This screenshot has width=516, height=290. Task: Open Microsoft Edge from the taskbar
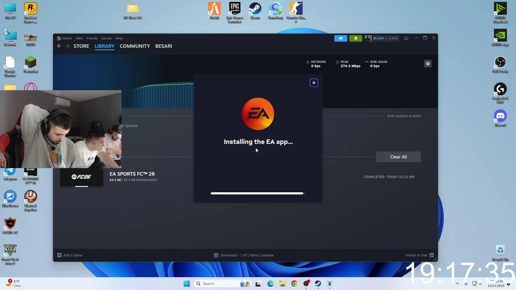click(x=270, y=284)
